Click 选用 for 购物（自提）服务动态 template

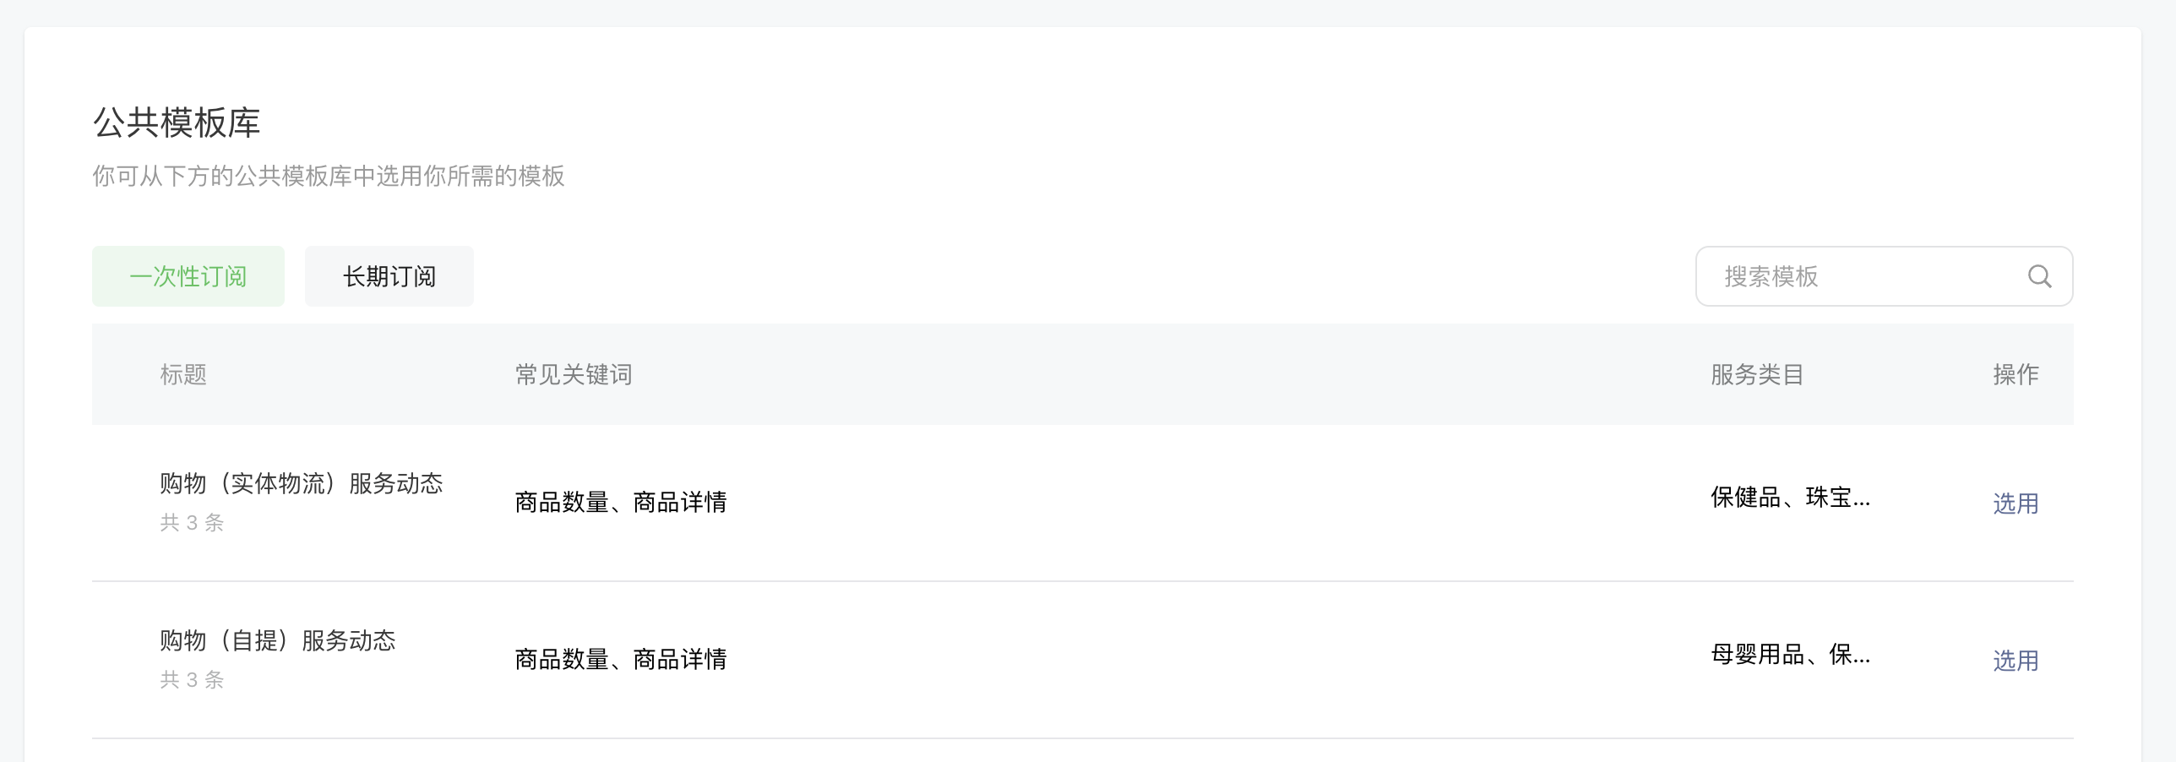click(2016, 661)
